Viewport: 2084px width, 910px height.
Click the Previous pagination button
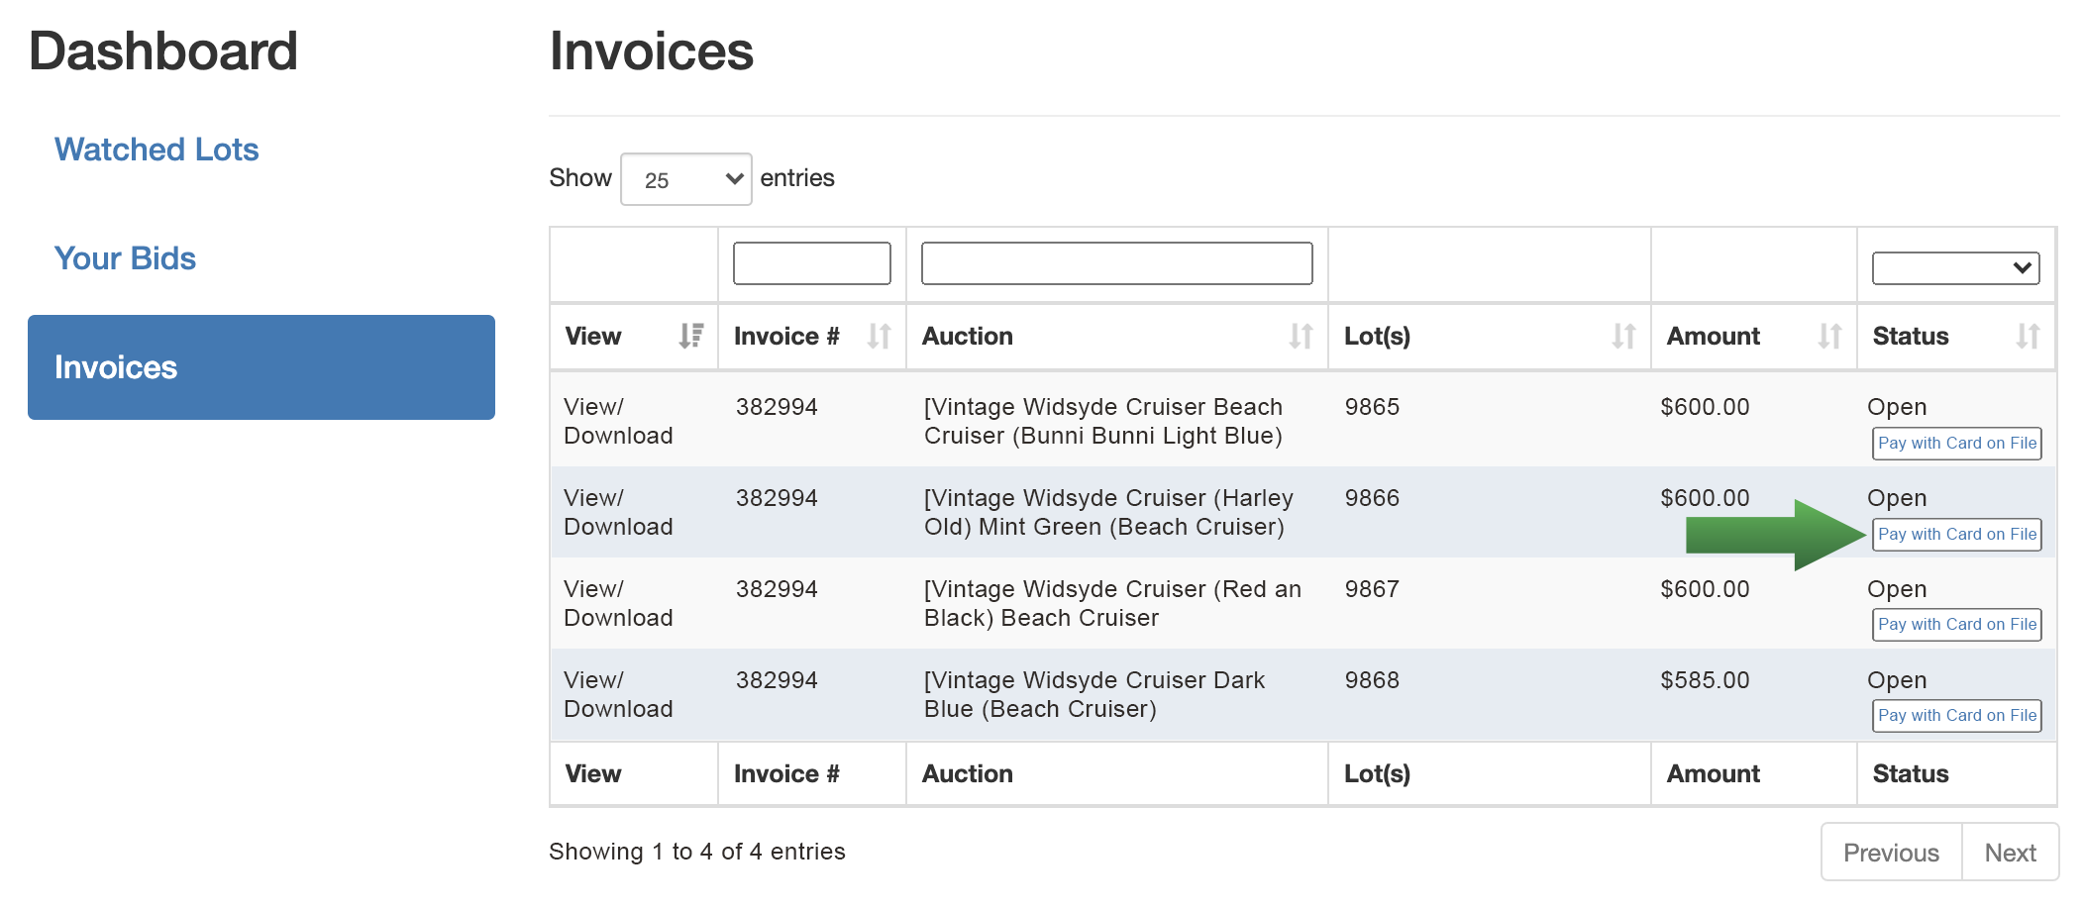point(1890,852)
